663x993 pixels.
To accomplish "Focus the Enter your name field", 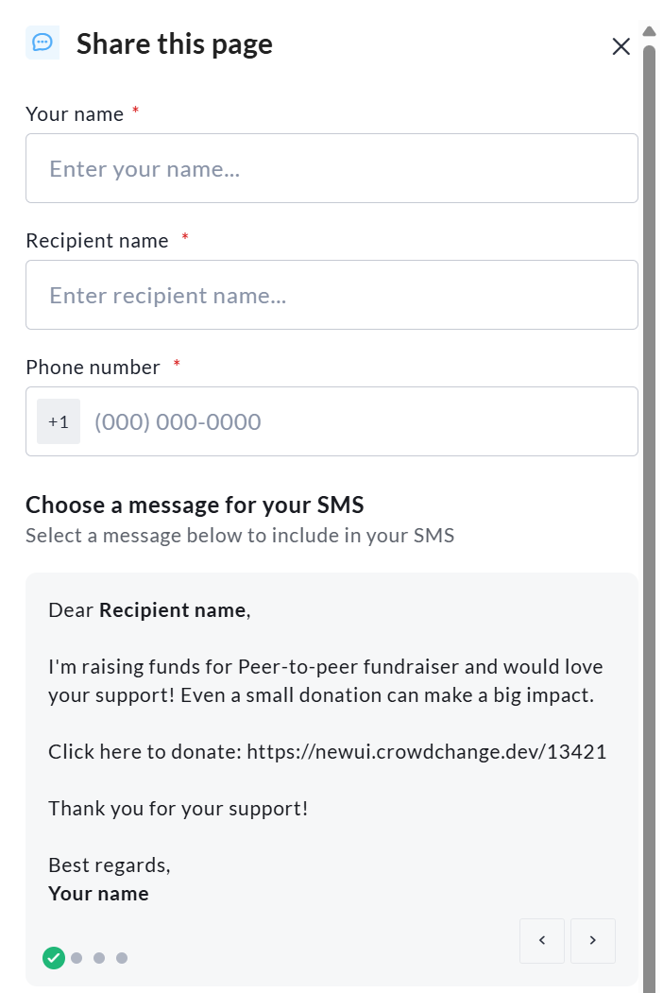I will (x=331, y=168).
